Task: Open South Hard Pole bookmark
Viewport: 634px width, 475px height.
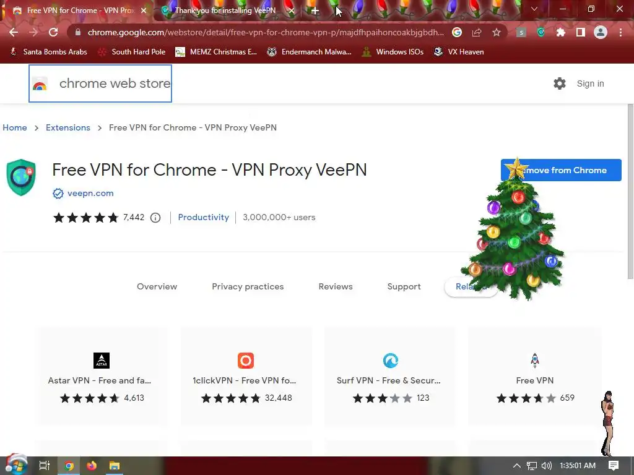Action: pos(132,52)
